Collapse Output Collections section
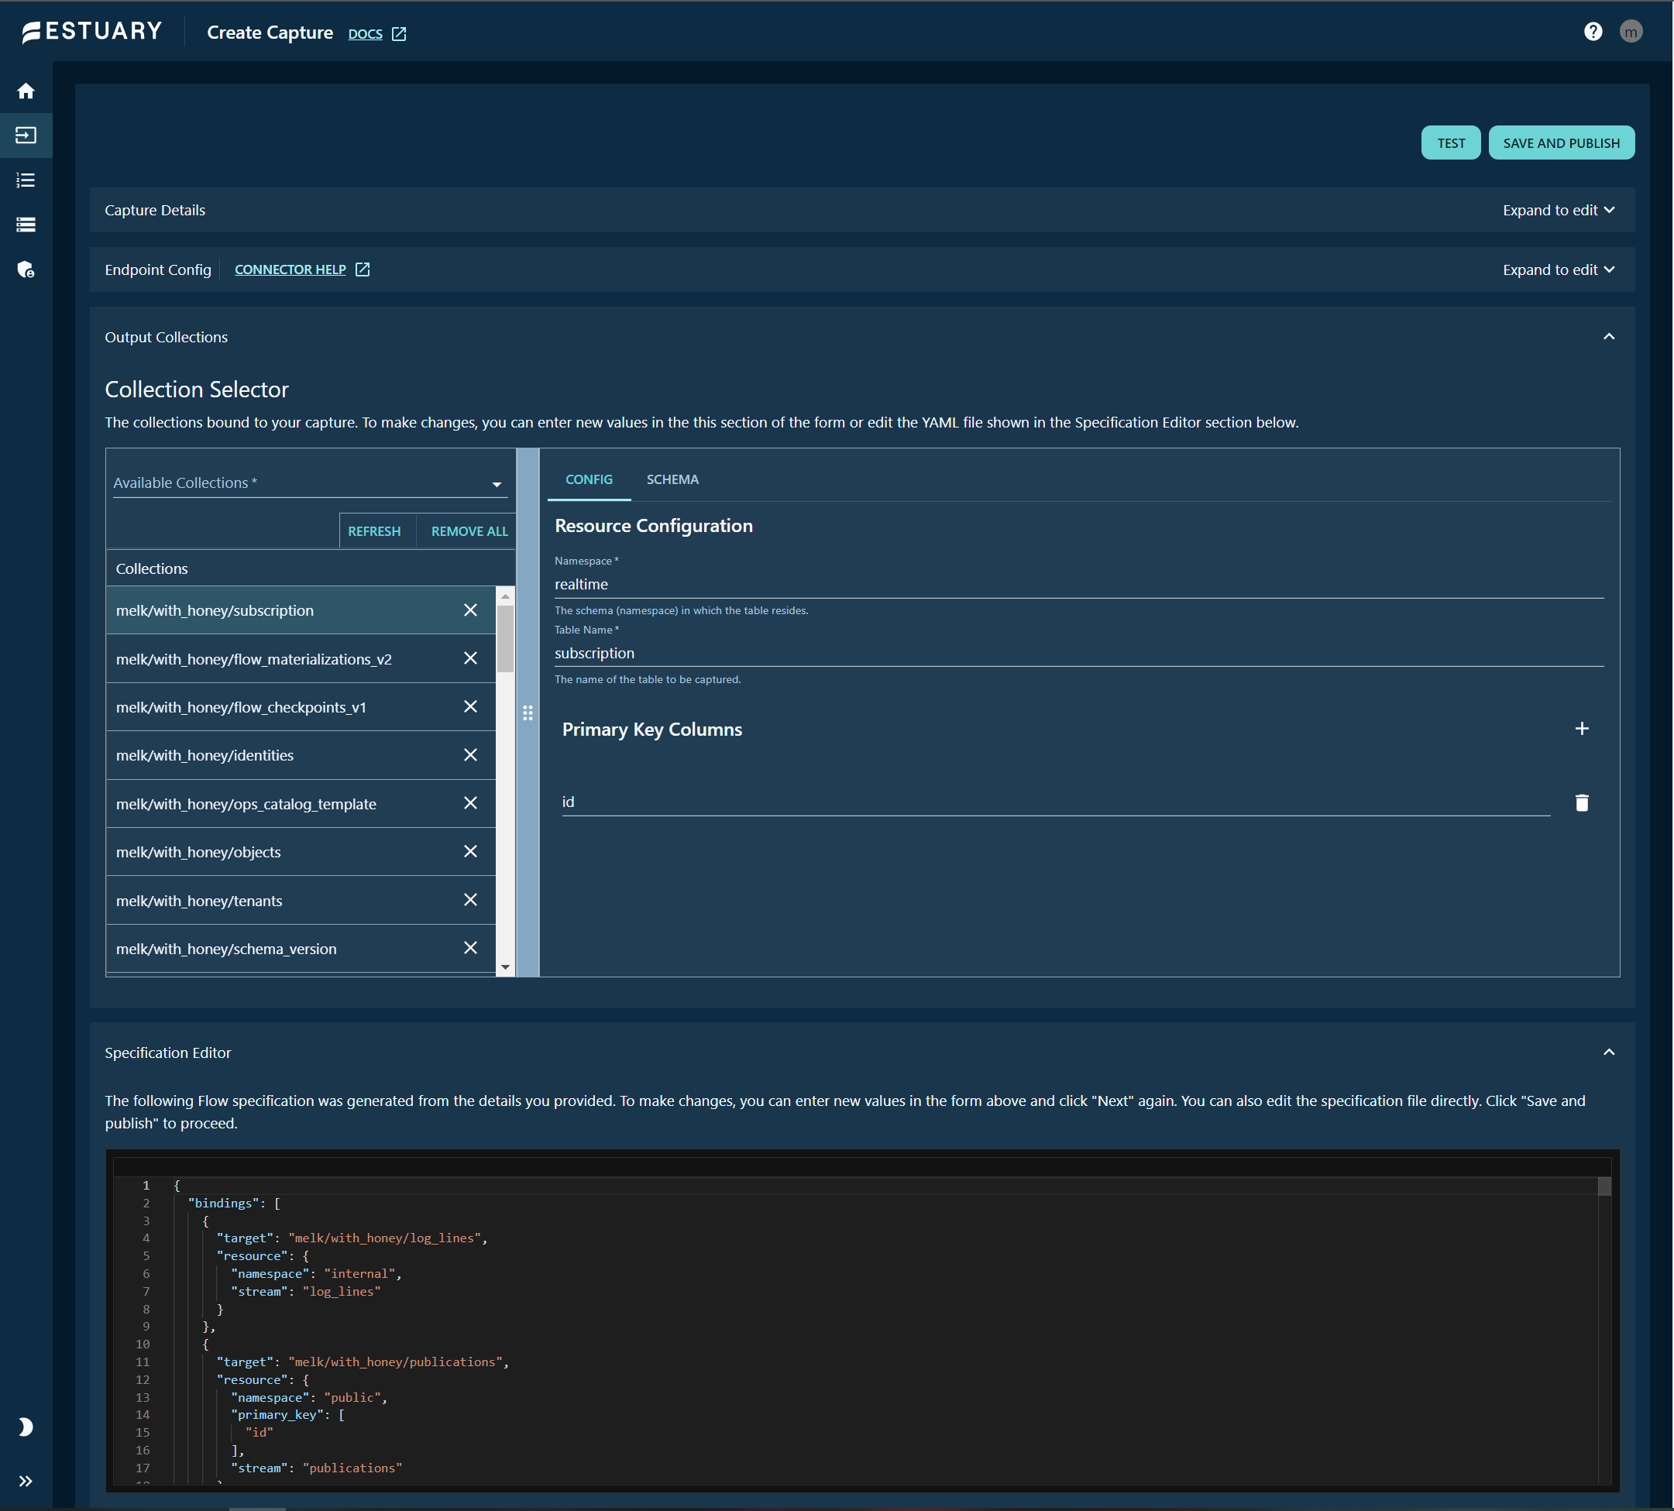 pos(1608,336)
